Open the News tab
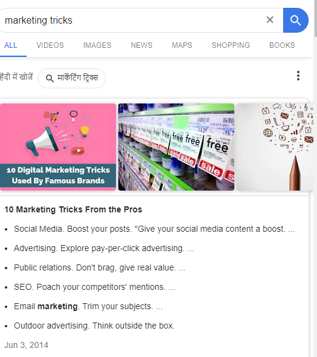Image resolution: width=317 pixels, height=357 pixels. point(141,45)
